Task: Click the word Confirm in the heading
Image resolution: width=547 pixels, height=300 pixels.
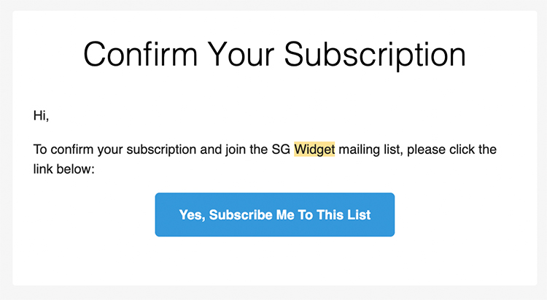Action: [141, 55]
